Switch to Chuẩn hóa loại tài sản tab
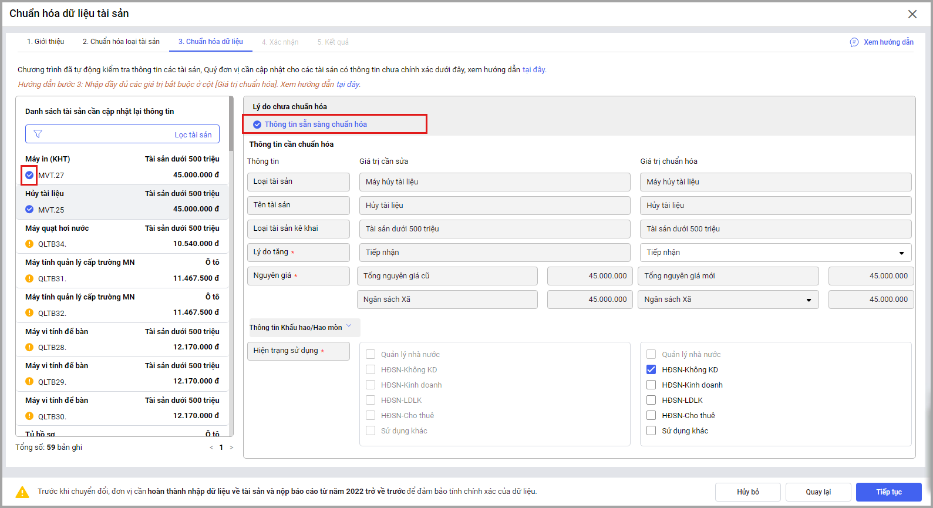 coord(121,42)
